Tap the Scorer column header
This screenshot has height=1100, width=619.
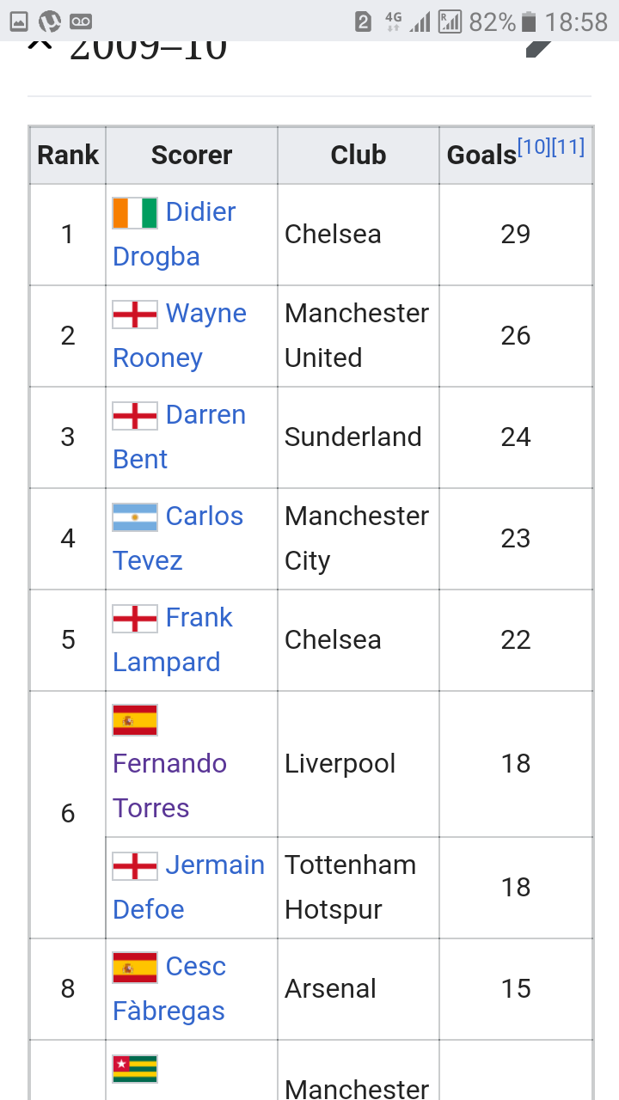coord(191,156)
